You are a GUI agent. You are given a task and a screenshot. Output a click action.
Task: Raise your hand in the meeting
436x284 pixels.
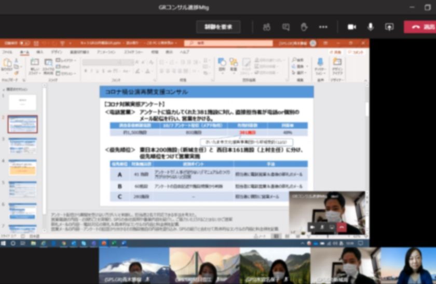pos(304,27)
